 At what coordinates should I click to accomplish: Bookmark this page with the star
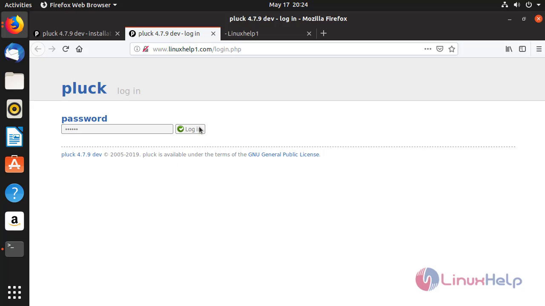(452, 49)
